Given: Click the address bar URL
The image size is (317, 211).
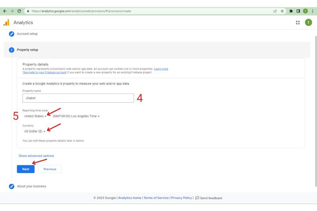Looking at the screenshot, I should (81, 11).
